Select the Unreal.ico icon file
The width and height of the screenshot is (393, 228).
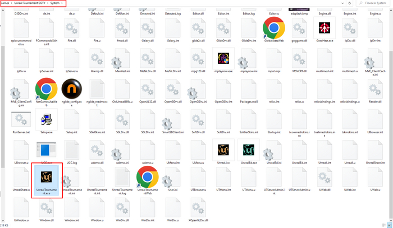click(223, 152)
